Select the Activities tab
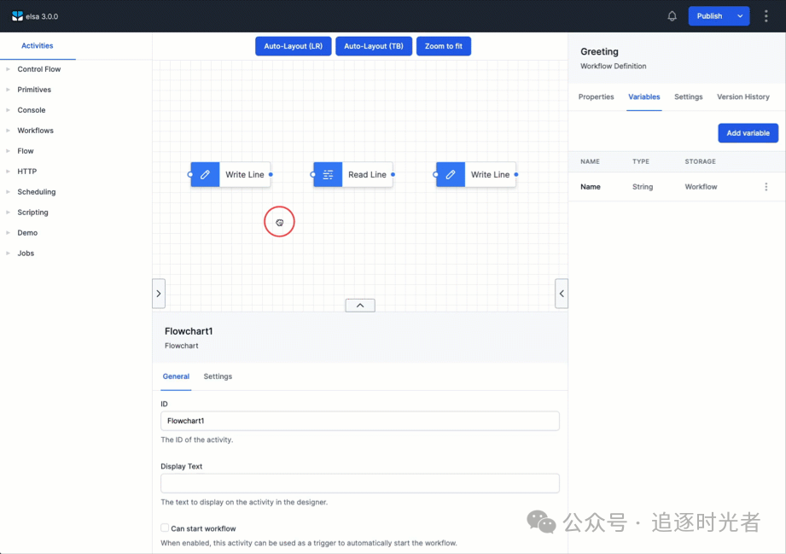 tap(37, 45)
